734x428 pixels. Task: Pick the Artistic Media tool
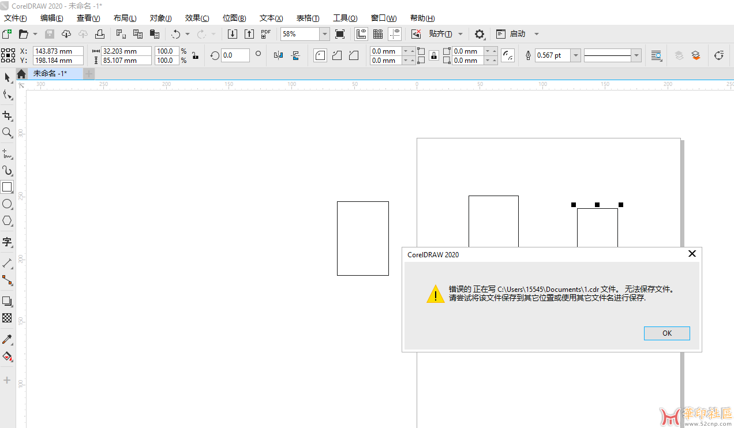point(7,171)
